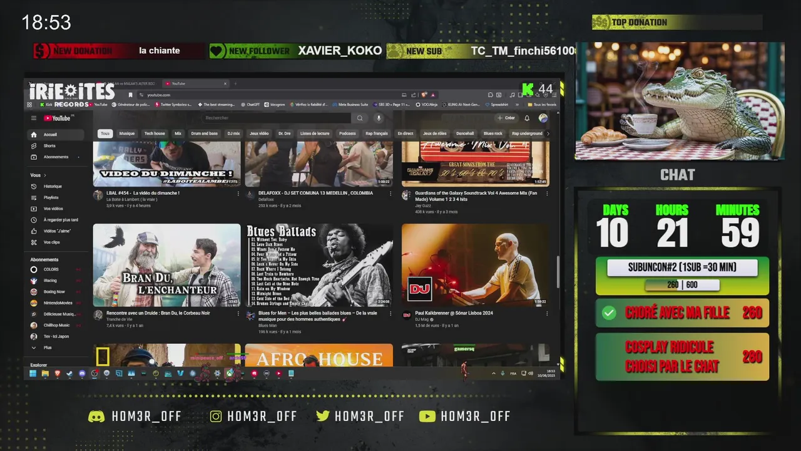The height and width of the screenshot is (451, 801).
Task: Click the search magnifier button
Action: [360, 118]
